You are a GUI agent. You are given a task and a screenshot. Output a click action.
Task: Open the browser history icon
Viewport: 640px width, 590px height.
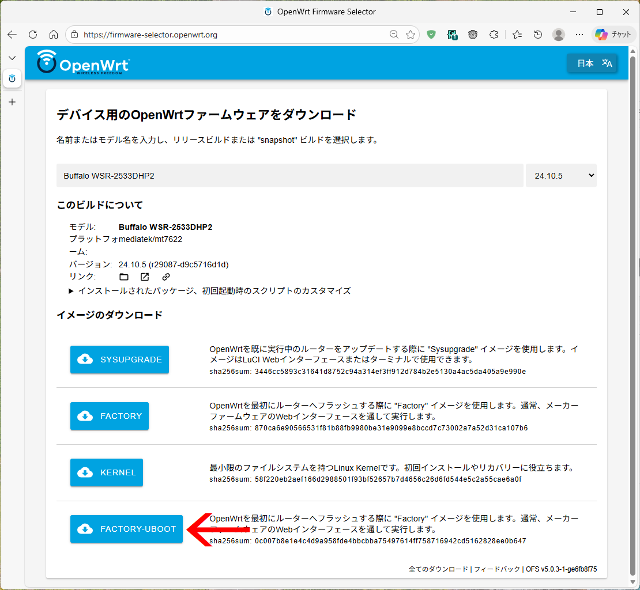[538, 35]
